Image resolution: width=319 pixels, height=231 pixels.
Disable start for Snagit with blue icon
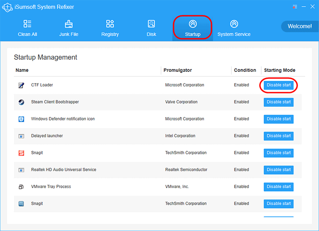[279, 203]
